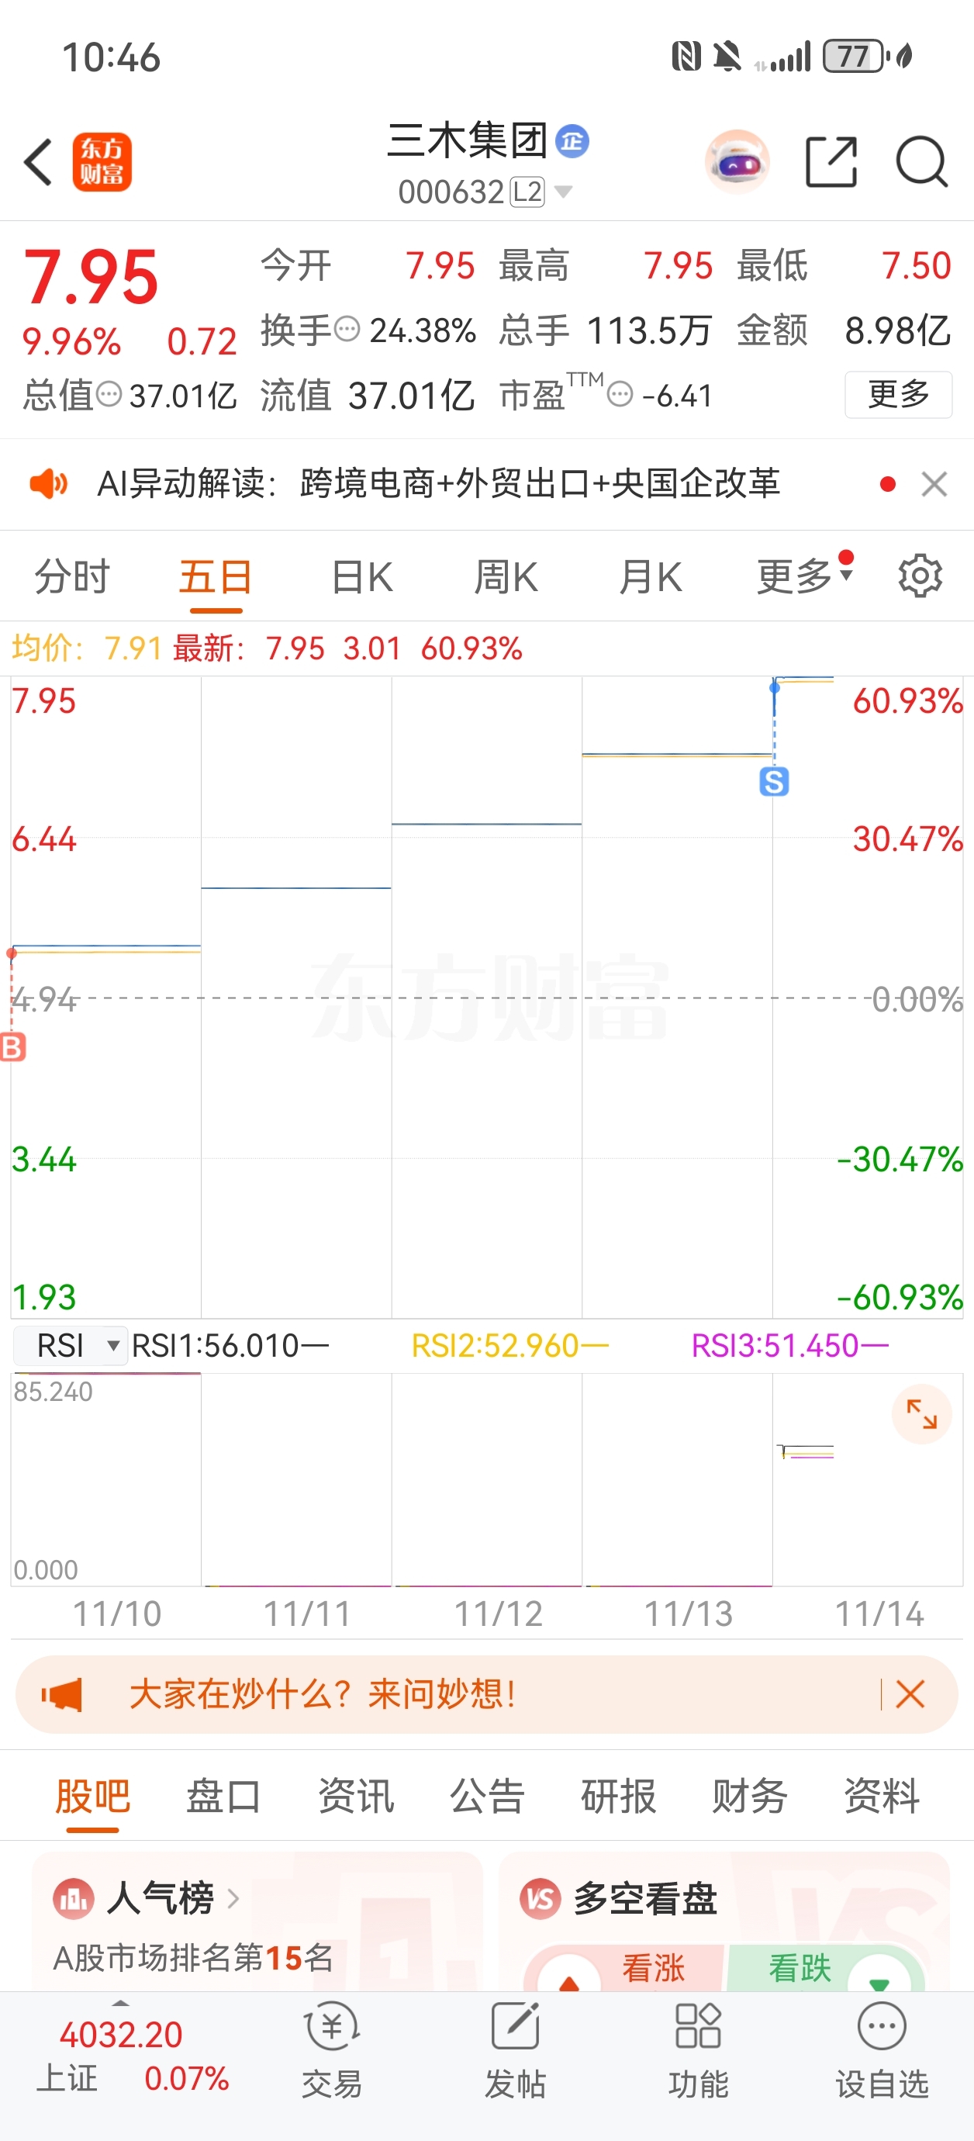
Task: Expand the 更多 chart period menu
Action: click(803, 576)
